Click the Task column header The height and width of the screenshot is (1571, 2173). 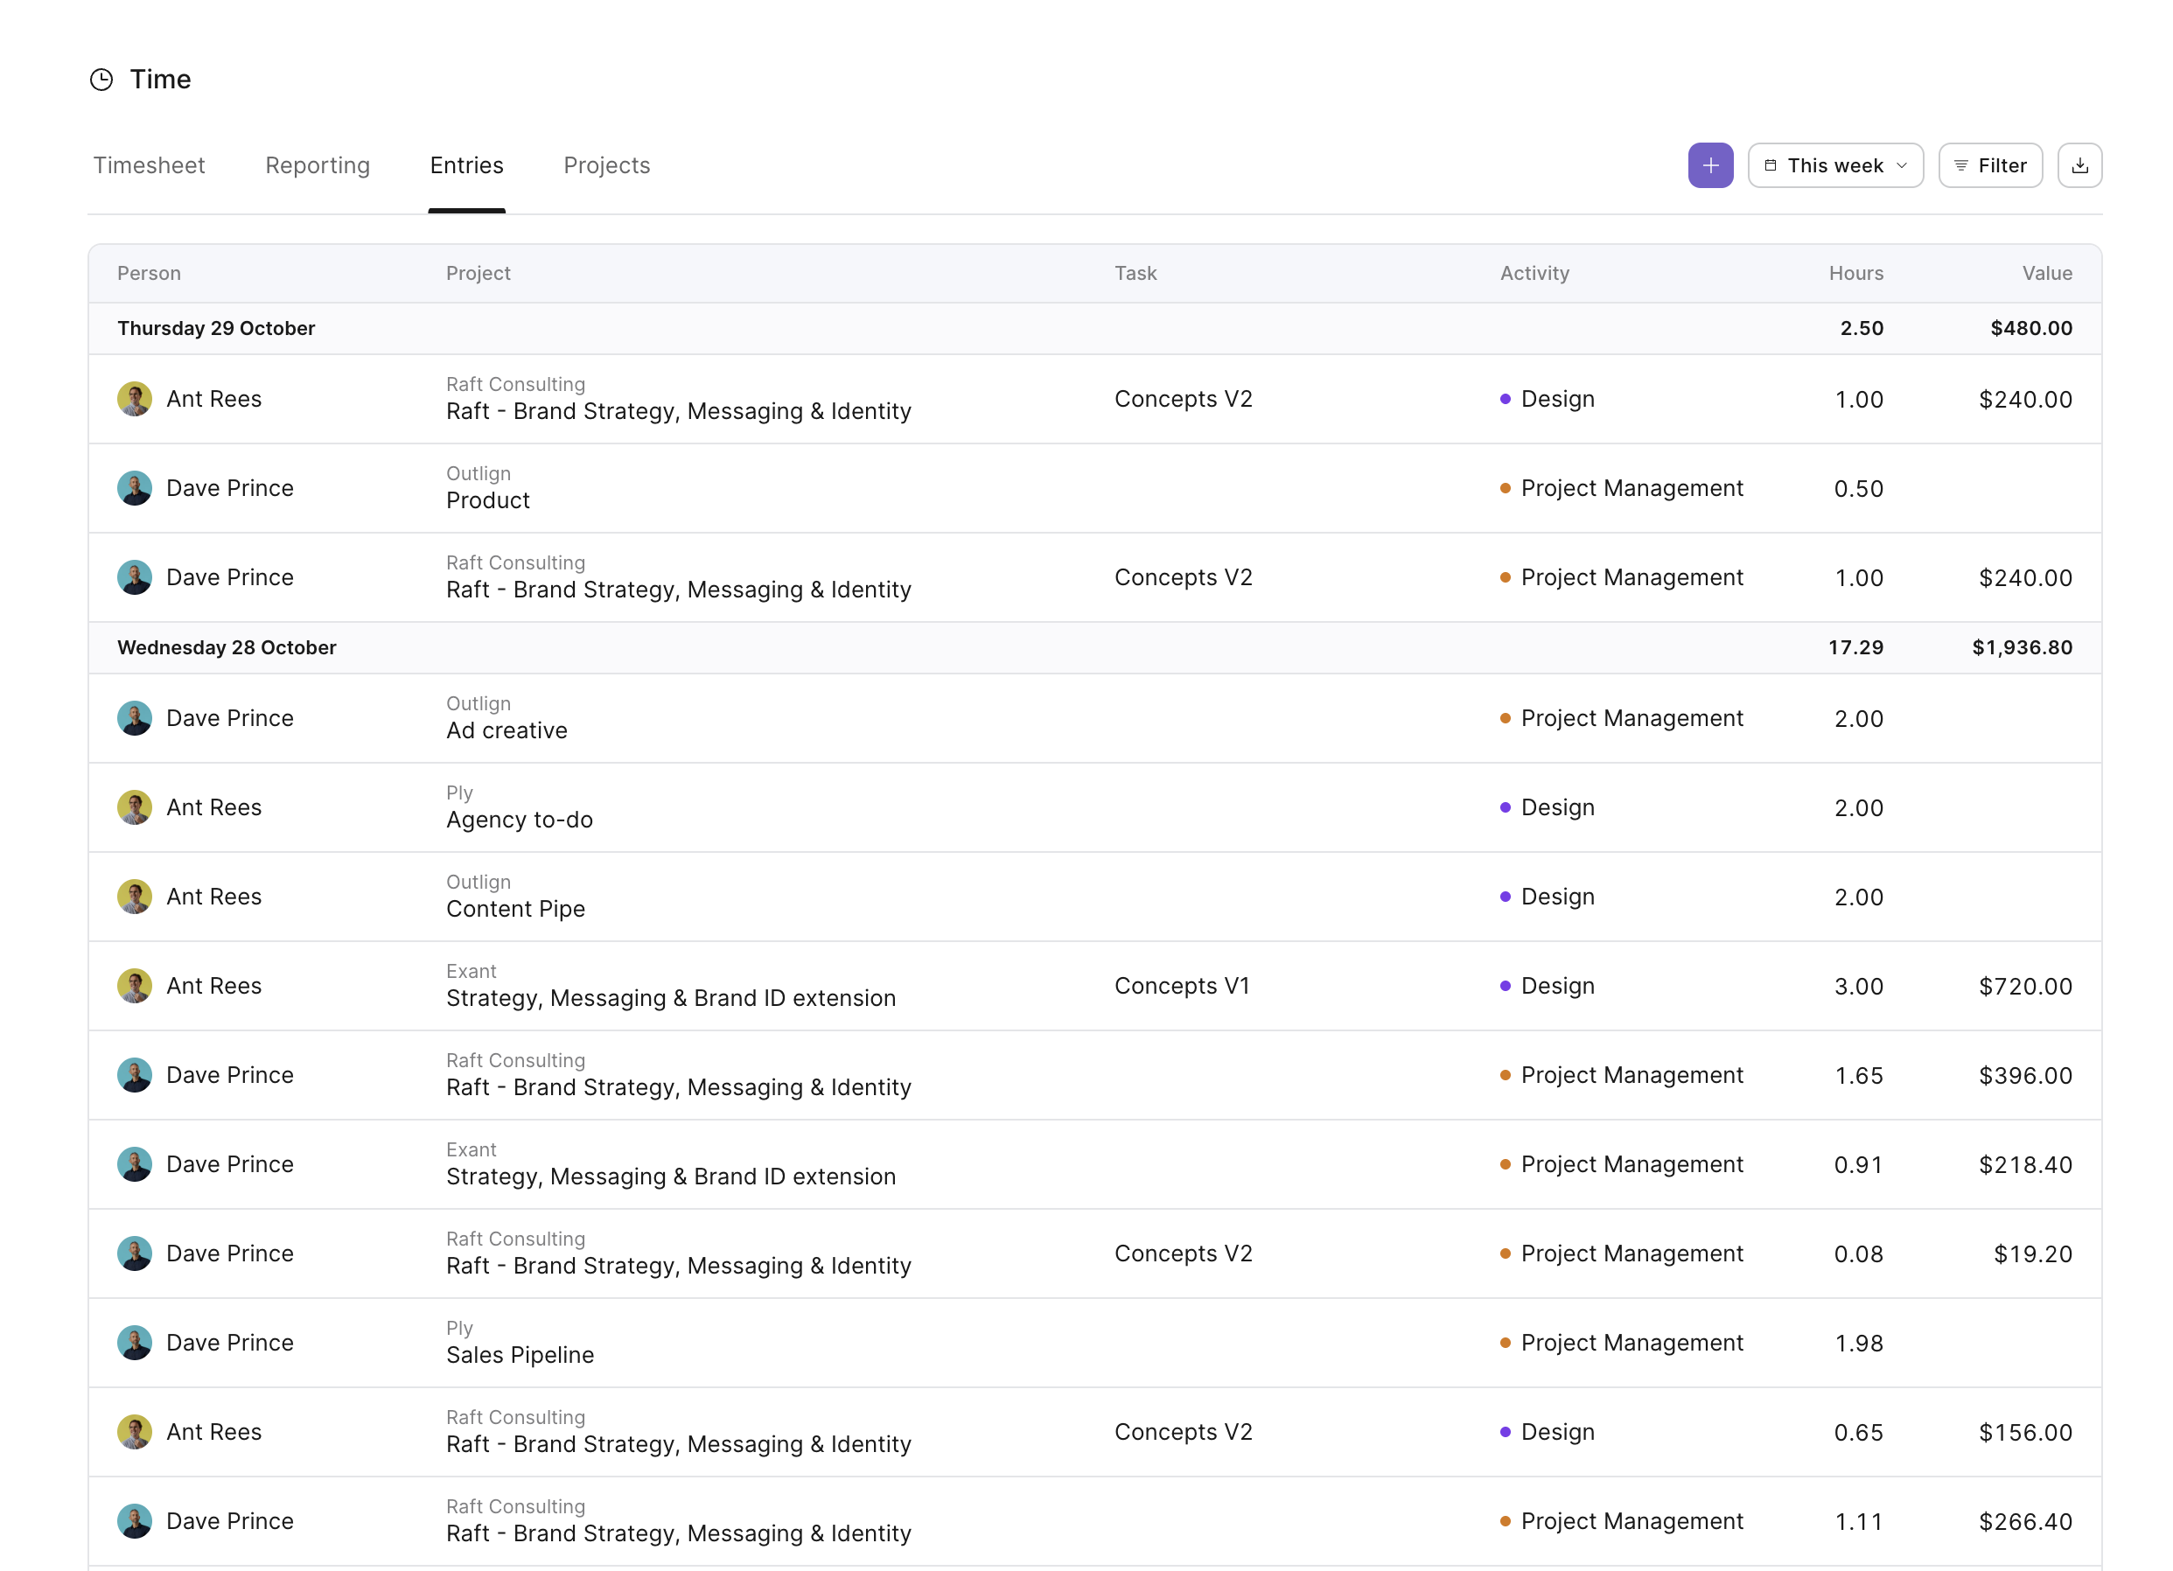(x=1135, y=273)
